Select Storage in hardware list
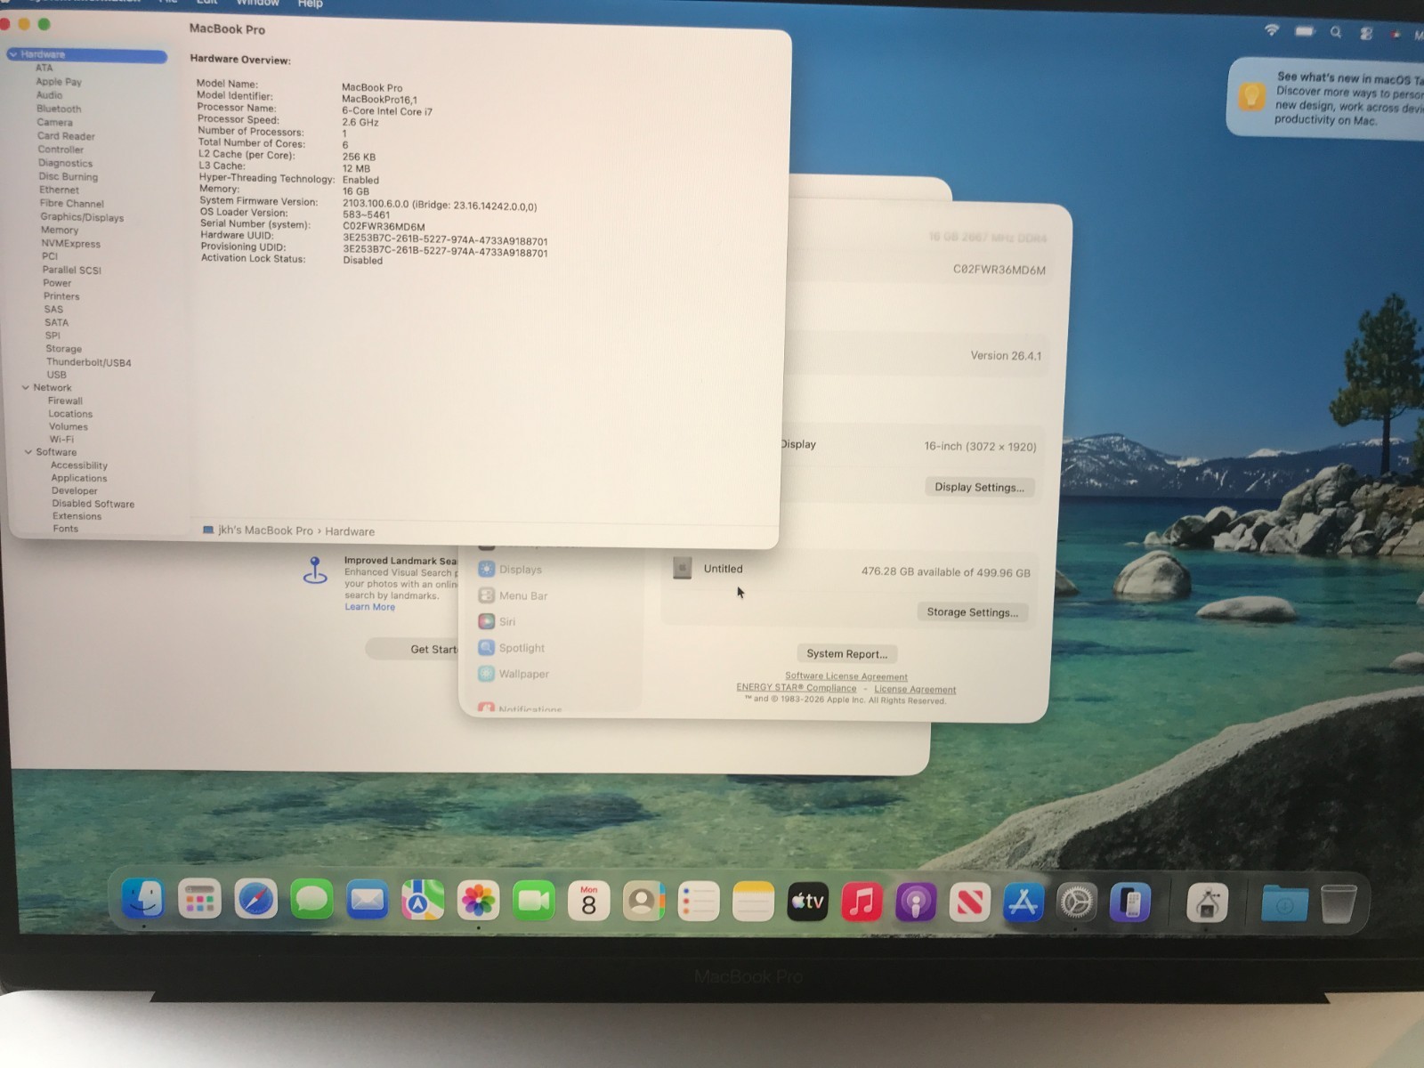 [64, 349]
